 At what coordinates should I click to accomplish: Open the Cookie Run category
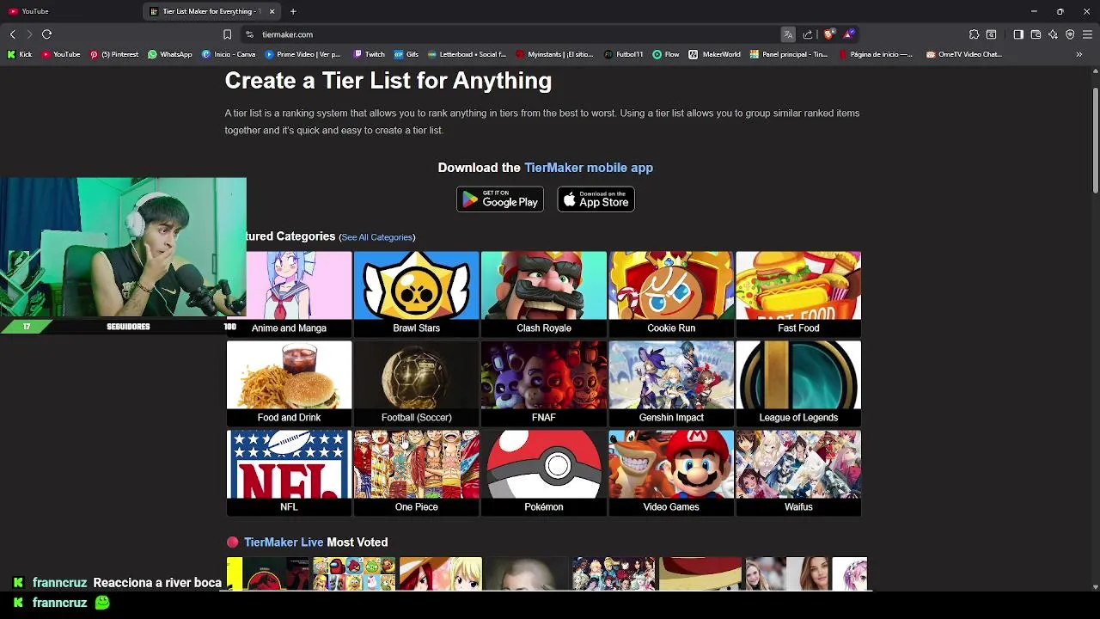tap(671, 294)
